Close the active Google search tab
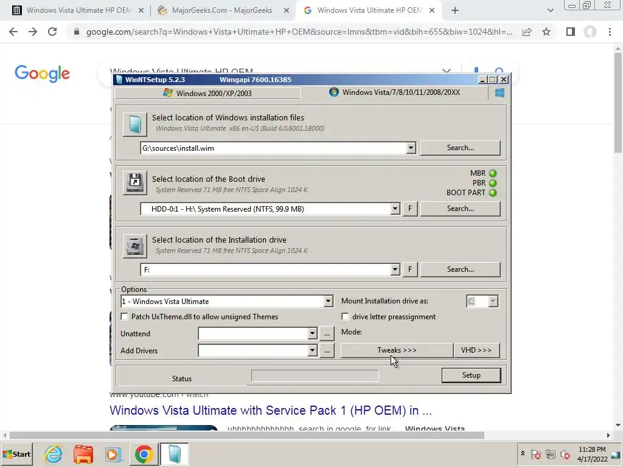 [x=432, y=11]
